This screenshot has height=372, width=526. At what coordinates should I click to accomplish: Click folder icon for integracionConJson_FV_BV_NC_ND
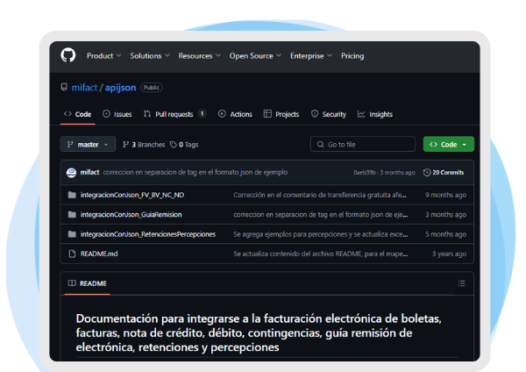tap(72, 195)
